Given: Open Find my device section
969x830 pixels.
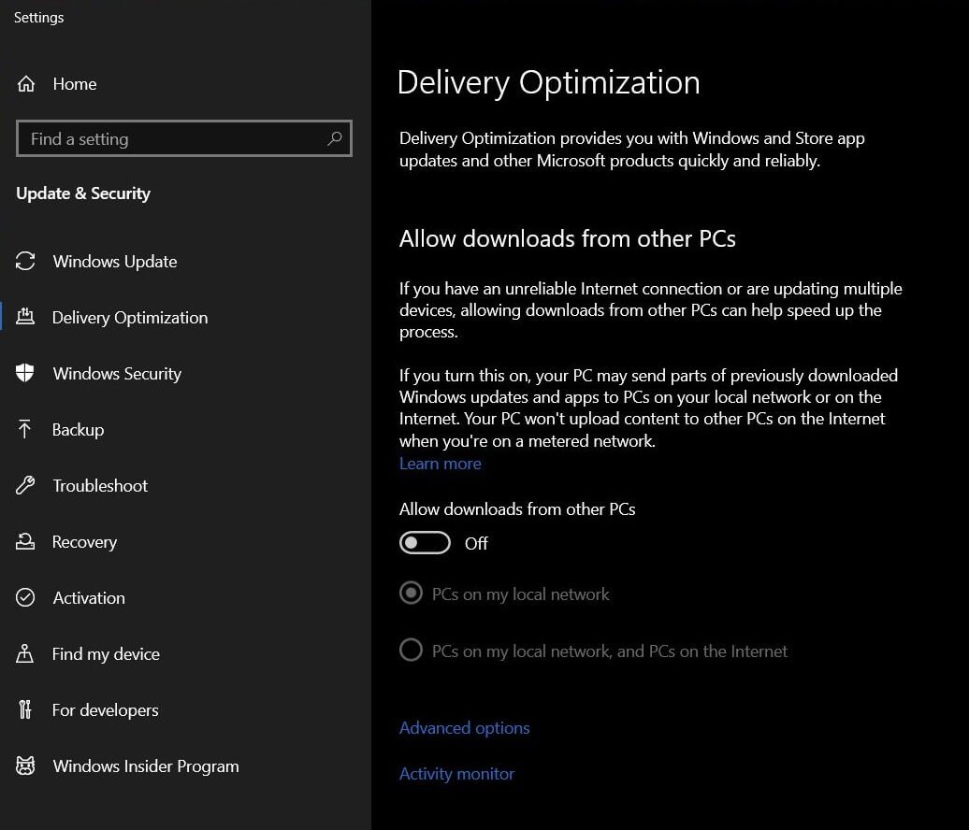Looking at the screenshot, I should click(x=106, y=654).
